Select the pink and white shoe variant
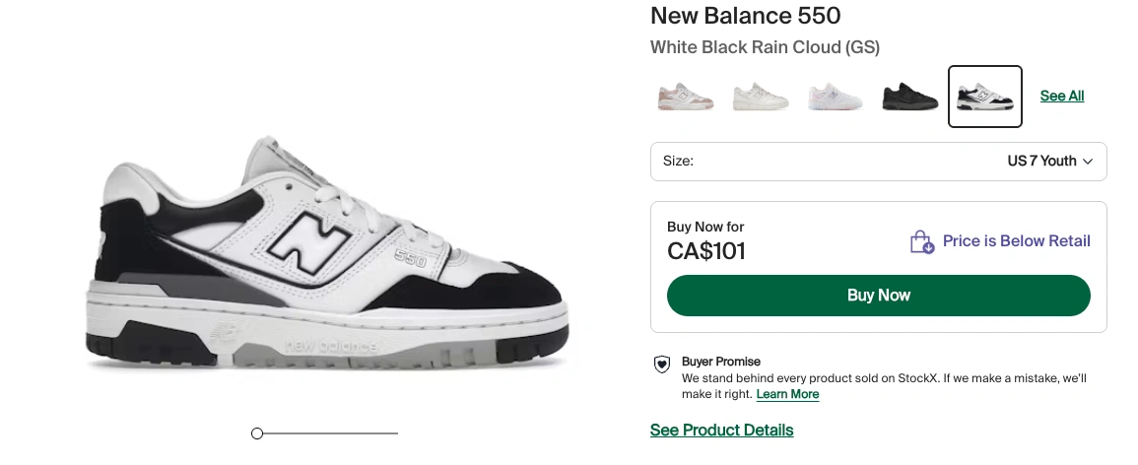The image size is (1138, 465). click(686, 97)
